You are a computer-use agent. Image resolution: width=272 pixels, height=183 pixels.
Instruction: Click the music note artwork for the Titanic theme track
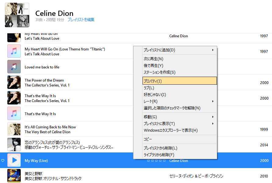click(x=14, y=51)
